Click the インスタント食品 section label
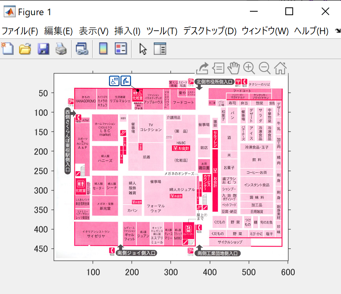Screen dimensions: 341x294 pos(257,185)
